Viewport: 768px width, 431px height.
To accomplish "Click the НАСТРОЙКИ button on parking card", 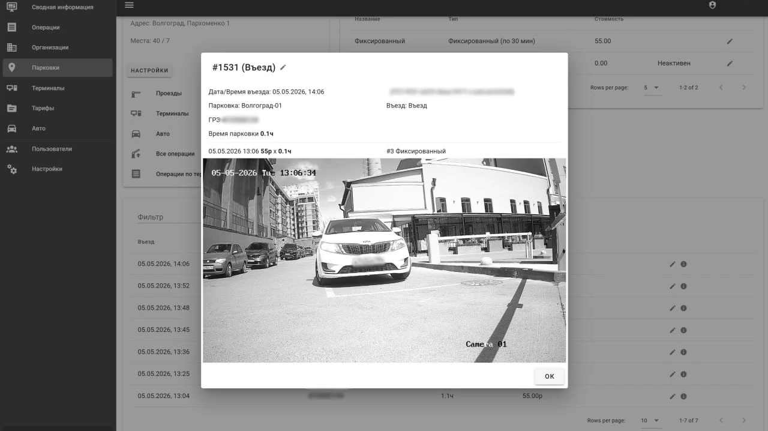I will (x=149, y=71).
